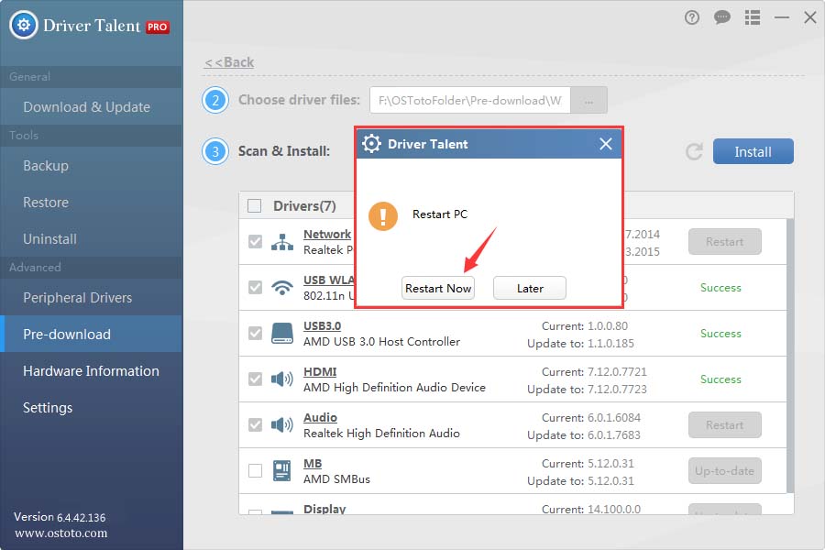Select Pre-download in sidebar
This screenshot has height=550, width=825.
92,334
